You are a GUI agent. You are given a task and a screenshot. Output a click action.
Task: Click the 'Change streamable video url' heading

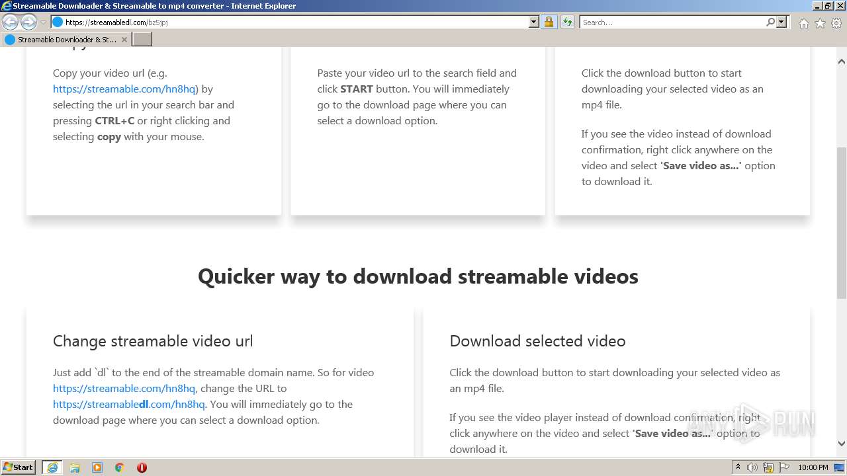click(x=153, y=341)
